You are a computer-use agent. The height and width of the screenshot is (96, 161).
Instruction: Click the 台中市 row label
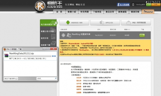pyautogui.click(x=79, y=84)
